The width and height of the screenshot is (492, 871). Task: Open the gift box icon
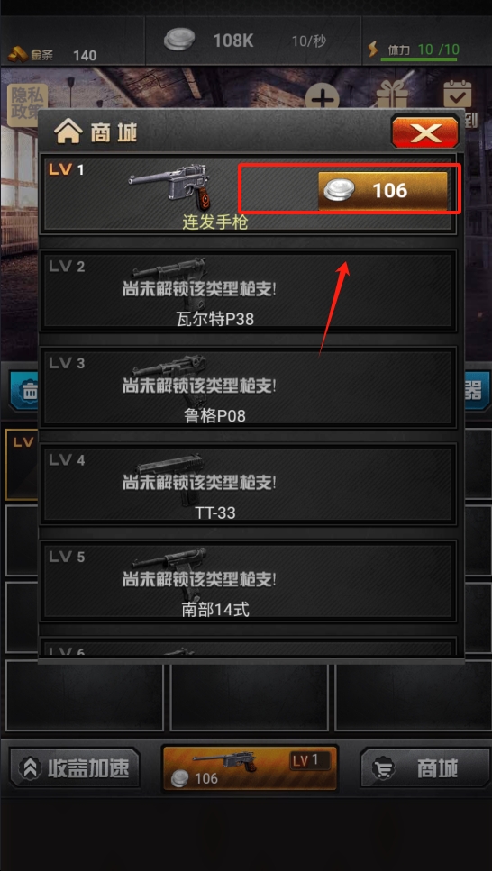pyautogui.click(x=393, y=95)
